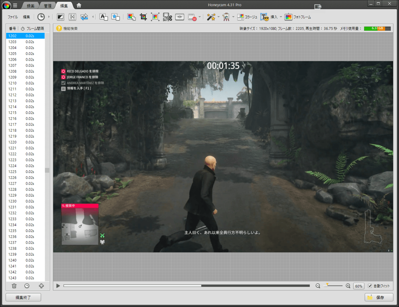Switch to the 管理 tab
This screenshot has height=307, width=399.
point(48,6)
